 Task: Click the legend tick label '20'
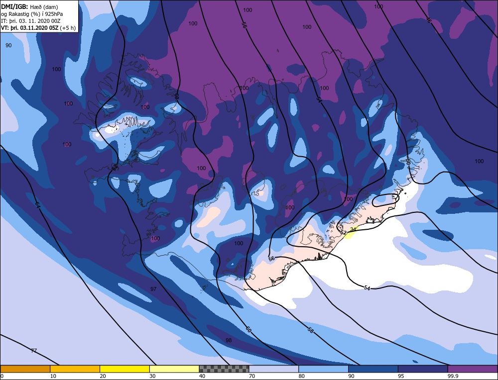(103, 376)
